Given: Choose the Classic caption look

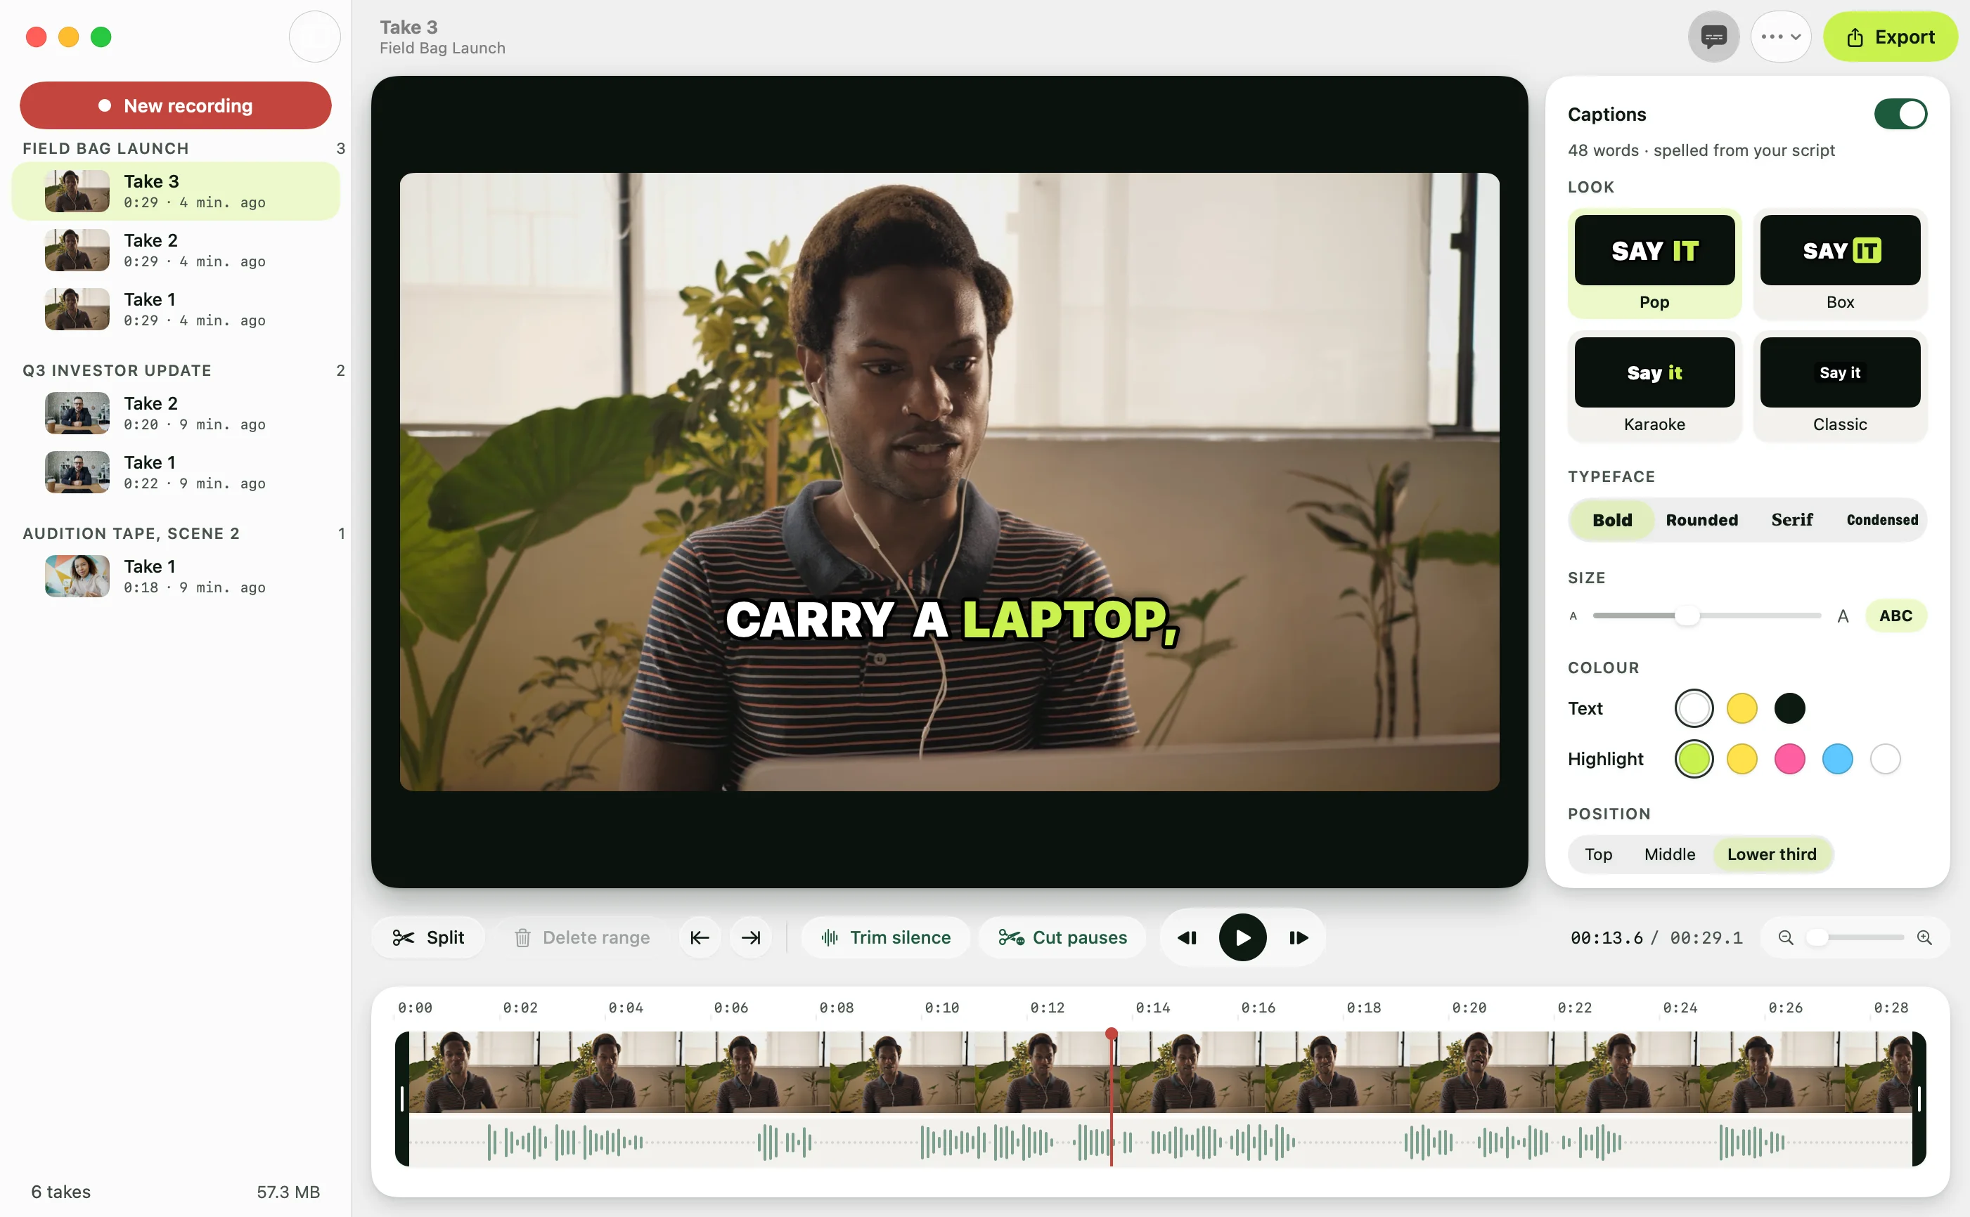Looking at the screenshot, I should coord(1839,386).
